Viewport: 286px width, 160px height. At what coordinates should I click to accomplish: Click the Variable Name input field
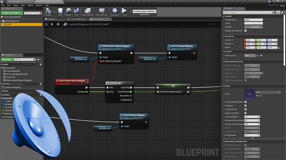253,20
